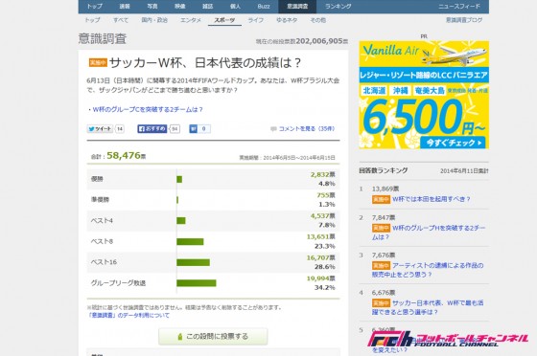Image resolution: width=537 pixels, height=356 pixels.
Task: Click the green bar for グループリーグ敗退
Action: pyautogui.click(x=197, y=283)
